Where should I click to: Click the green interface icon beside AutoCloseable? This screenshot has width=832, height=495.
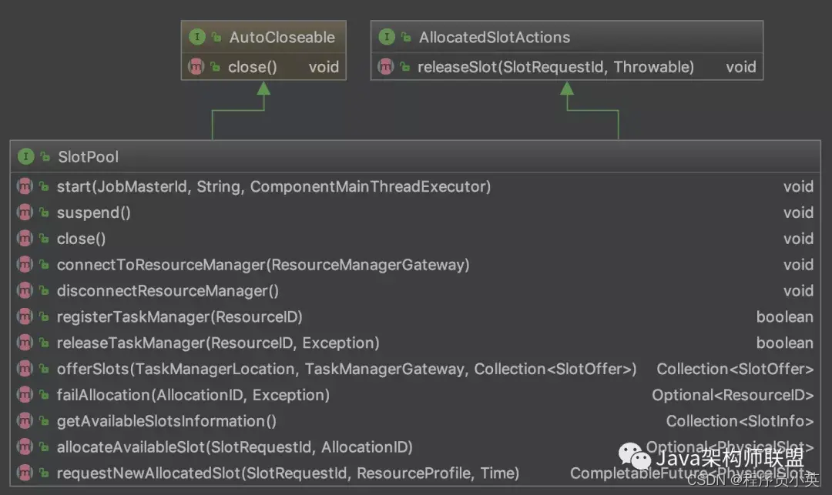point(197,37)
